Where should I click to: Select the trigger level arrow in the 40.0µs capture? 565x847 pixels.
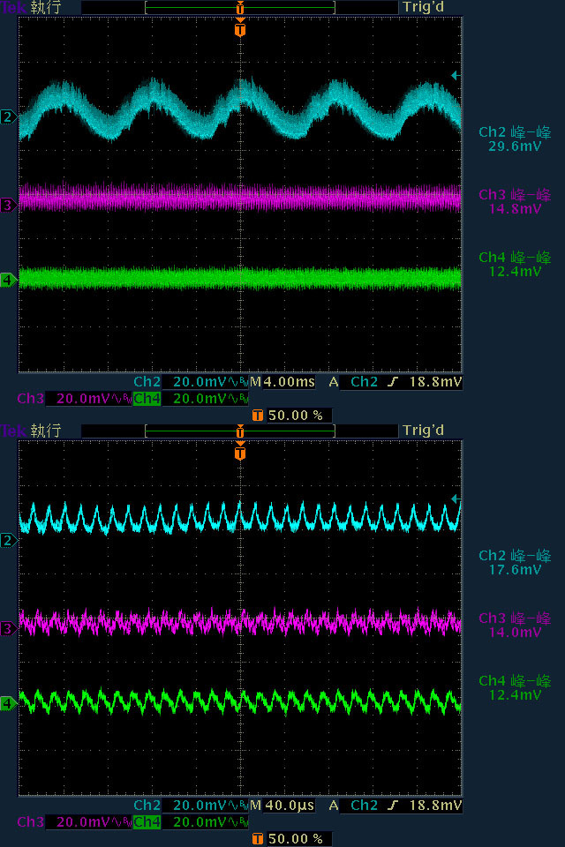456,498
